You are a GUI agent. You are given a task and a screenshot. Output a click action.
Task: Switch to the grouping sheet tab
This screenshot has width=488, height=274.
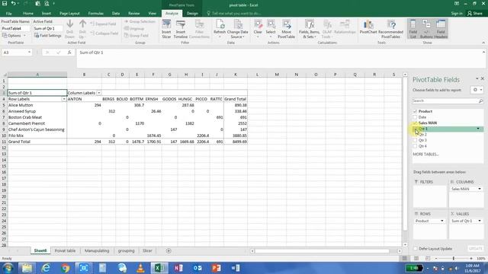point(126,250)
